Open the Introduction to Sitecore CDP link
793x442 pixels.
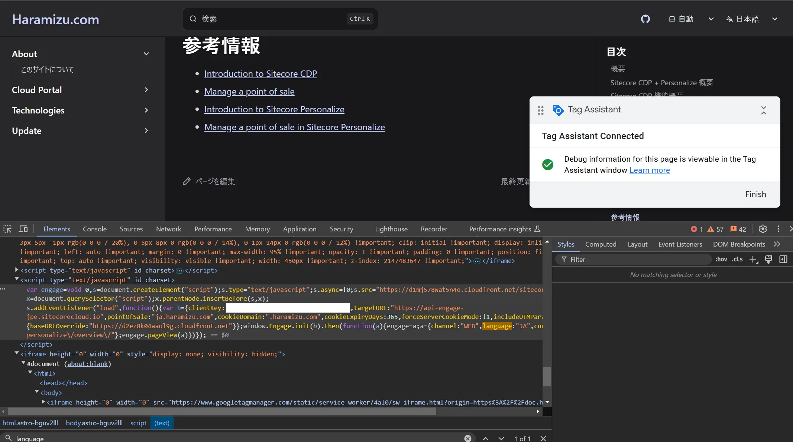(x=260, y=73)
